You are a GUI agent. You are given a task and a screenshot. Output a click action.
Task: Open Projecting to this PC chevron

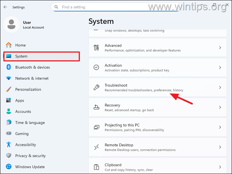[x=220, y=127]
